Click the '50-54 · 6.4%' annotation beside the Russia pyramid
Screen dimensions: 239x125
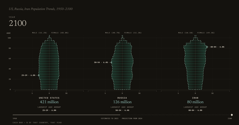pos(101,62)
